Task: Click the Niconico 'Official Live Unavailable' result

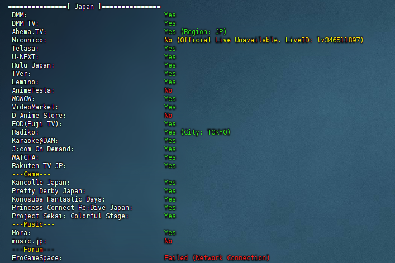Action: (x=264, y=40)
